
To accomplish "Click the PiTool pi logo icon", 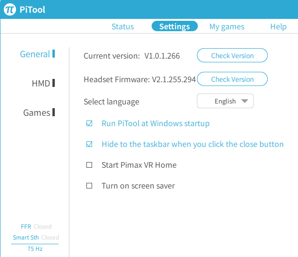I will [x=10, y=9].
